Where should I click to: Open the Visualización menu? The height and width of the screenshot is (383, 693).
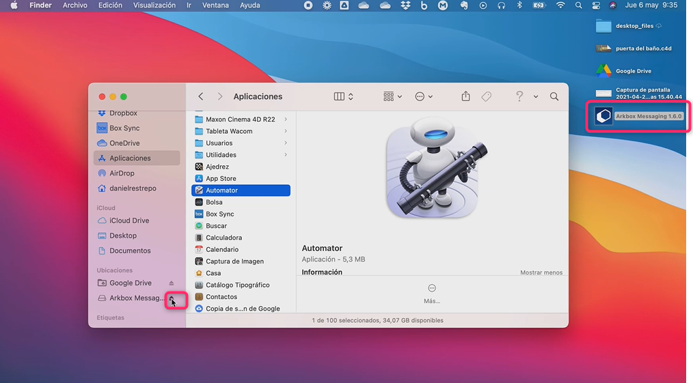(x=154, y=5)
